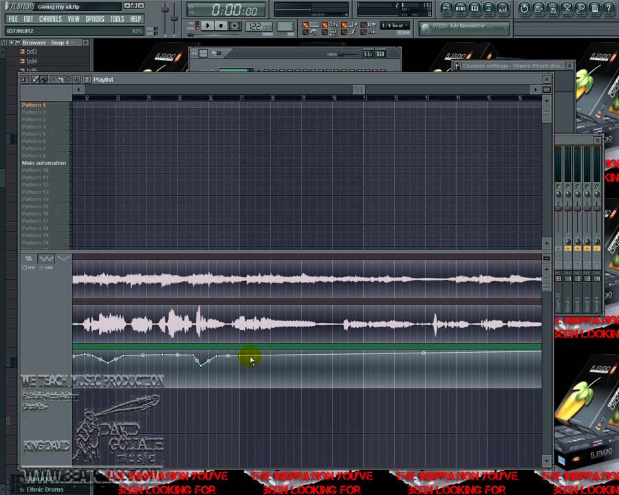This screenshot has width=619, height=495.
Task: Click the Undo history toolbar icon
Action: point(524,9)
